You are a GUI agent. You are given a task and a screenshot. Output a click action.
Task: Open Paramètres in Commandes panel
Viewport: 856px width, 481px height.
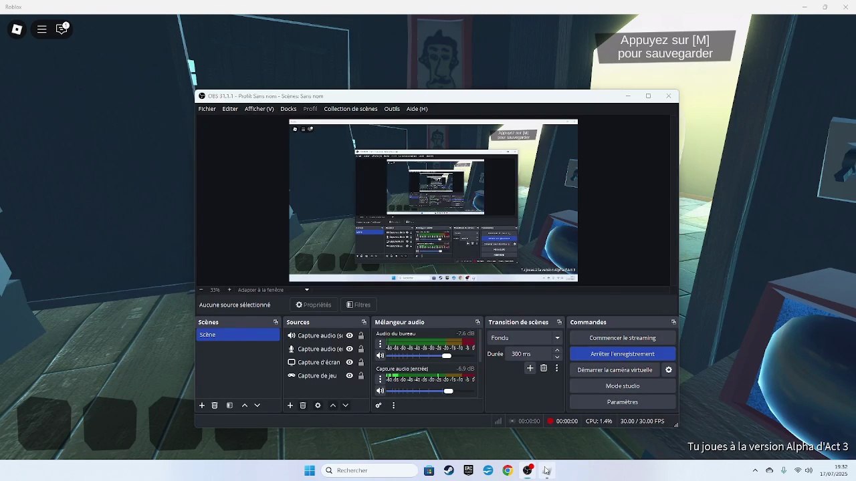tap(623, 402)
